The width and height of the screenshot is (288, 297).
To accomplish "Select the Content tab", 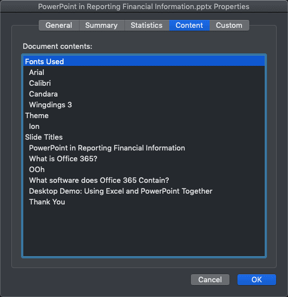I will (x=189, y=25).
